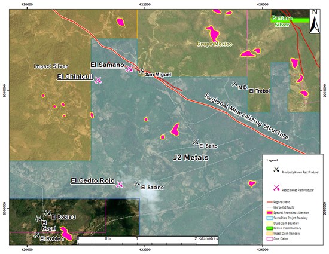This screenshot has width=329, height=254.
Task: Click the El Samano rediscovered producer marker
Action: pos(129,69)
